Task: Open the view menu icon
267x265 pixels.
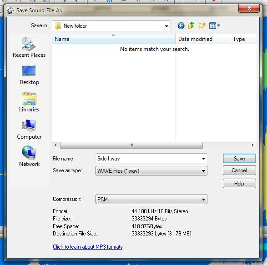Action: [x=214, y=26]
